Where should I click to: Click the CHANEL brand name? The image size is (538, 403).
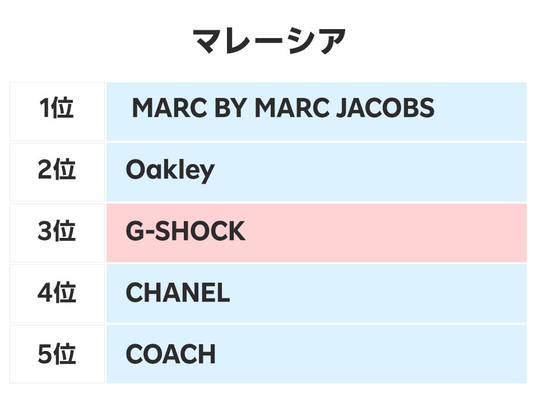[178, 293]
